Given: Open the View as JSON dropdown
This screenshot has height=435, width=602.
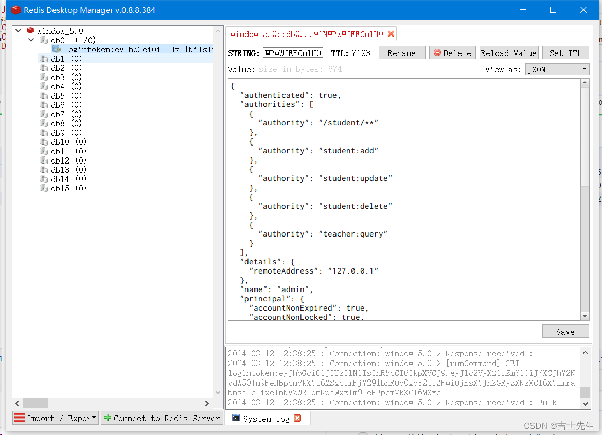Looking at the screenshot, I should click(557, 69).
